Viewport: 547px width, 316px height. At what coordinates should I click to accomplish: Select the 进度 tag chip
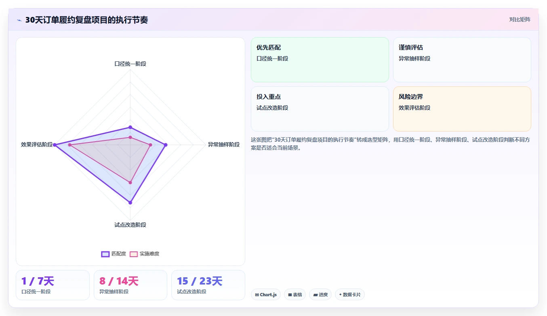[320, 295]
